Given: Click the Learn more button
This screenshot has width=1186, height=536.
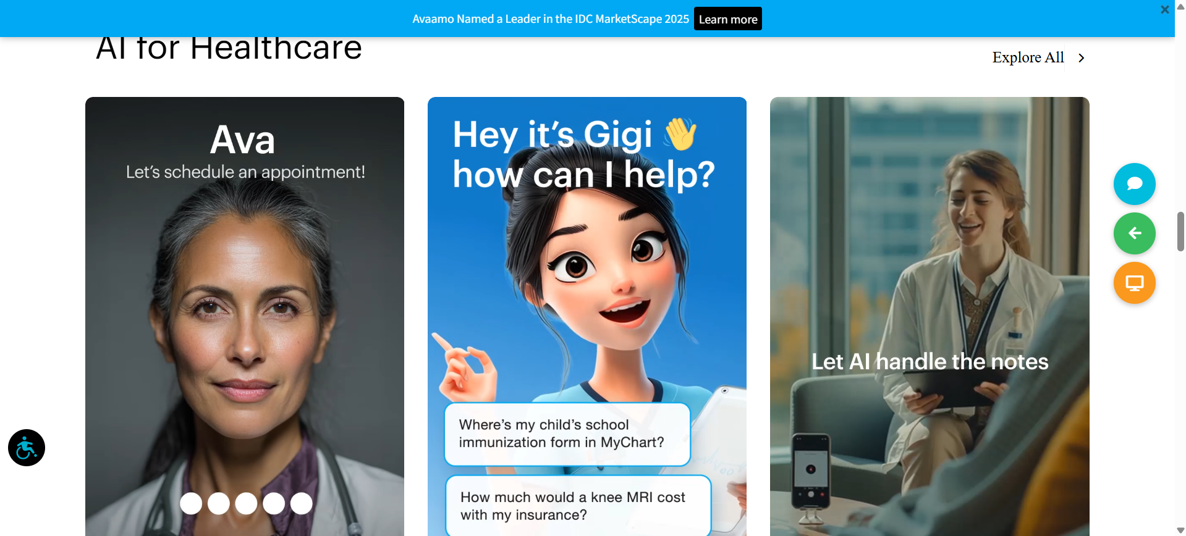Looking at the screenshot, I should [x=727, y=19].
